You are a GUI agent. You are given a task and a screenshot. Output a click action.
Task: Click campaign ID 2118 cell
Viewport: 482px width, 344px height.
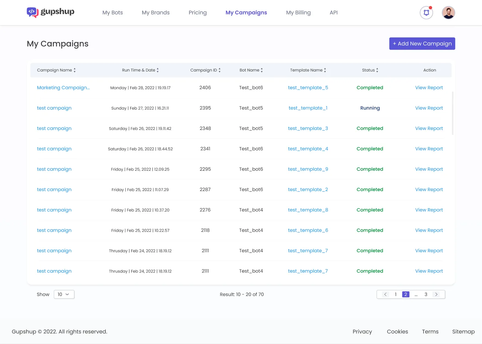205,230
